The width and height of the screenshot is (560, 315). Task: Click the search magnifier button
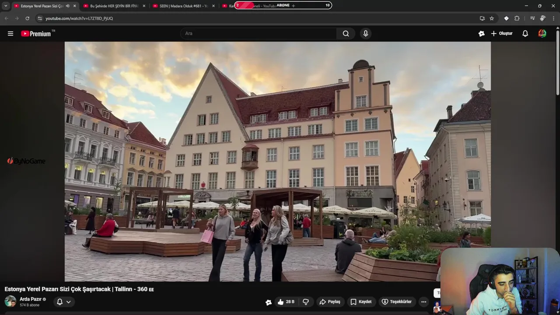click(346, 34)
